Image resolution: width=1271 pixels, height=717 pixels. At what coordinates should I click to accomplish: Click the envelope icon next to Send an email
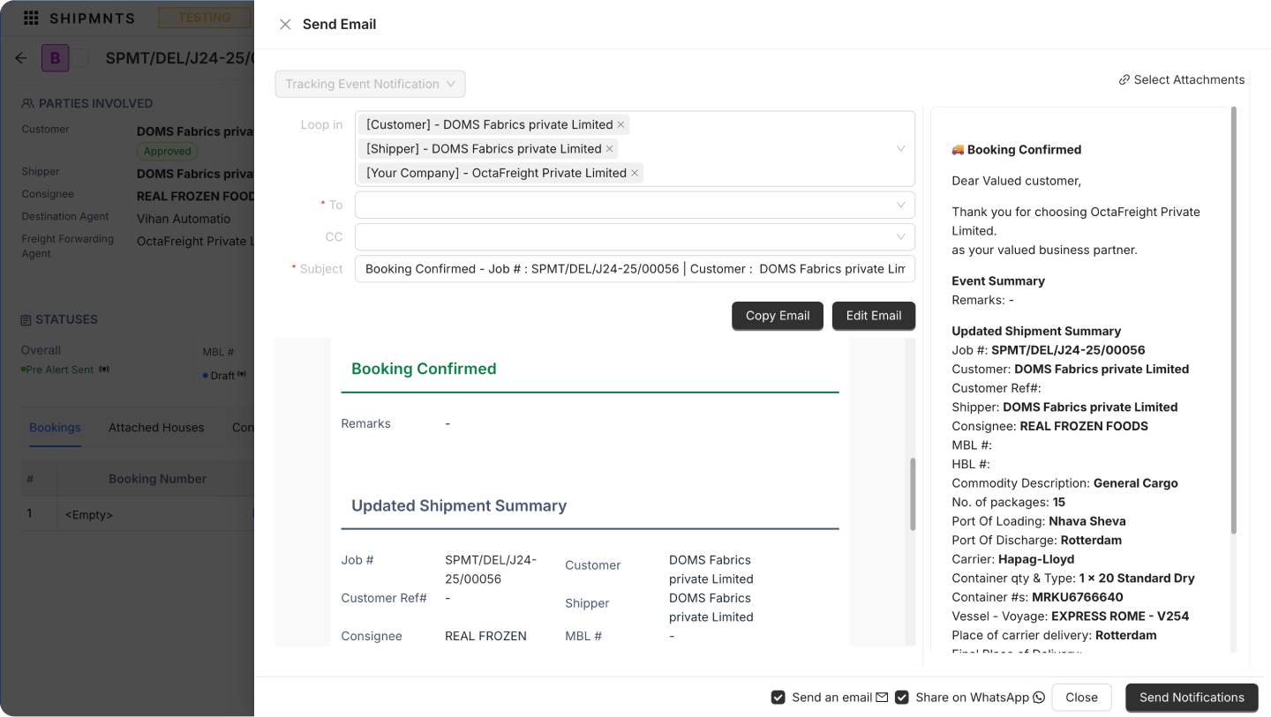click(882, 698)
